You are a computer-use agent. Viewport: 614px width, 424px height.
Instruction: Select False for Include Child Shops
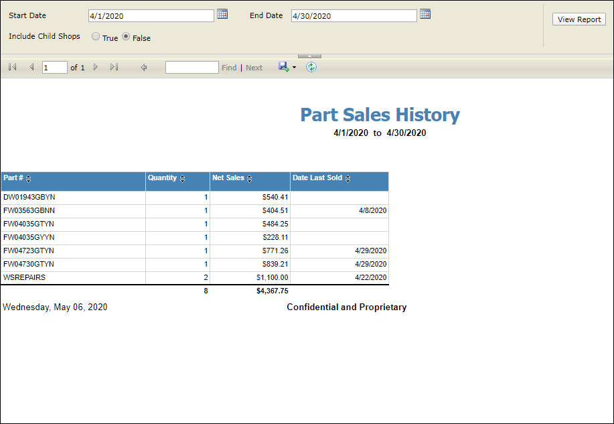click(x=126, y=36)
